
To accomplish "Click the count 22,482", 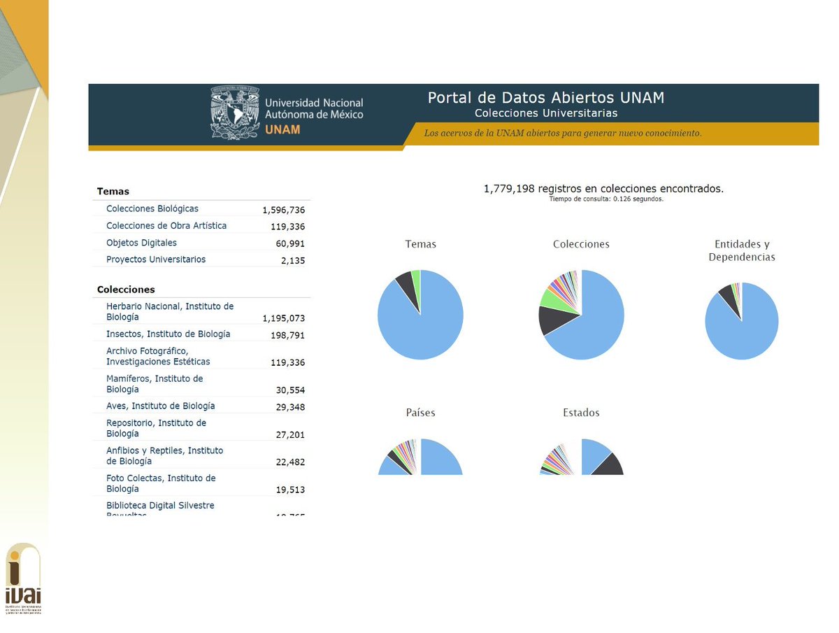I will pyautogui.click(x=291, y=462).
